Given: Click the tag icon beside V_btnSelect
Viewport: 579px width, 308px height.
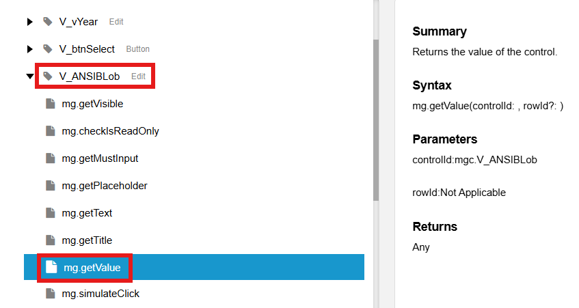Looking at the screenshot, I should click(x=48, y=49).
